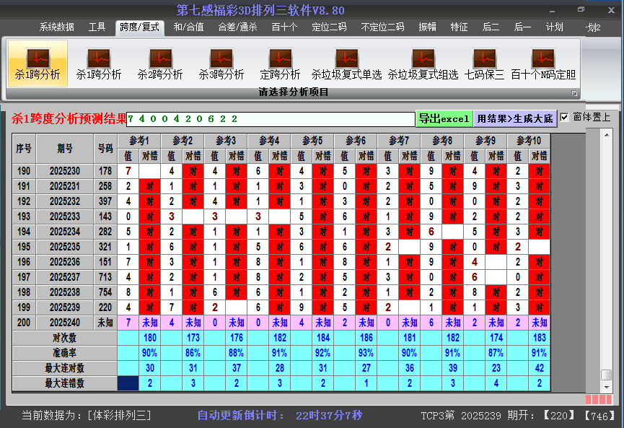This screenshot has width=624, height=428.
Task: Switch to the 系统数据 tab
Action: tap(56, 27)
